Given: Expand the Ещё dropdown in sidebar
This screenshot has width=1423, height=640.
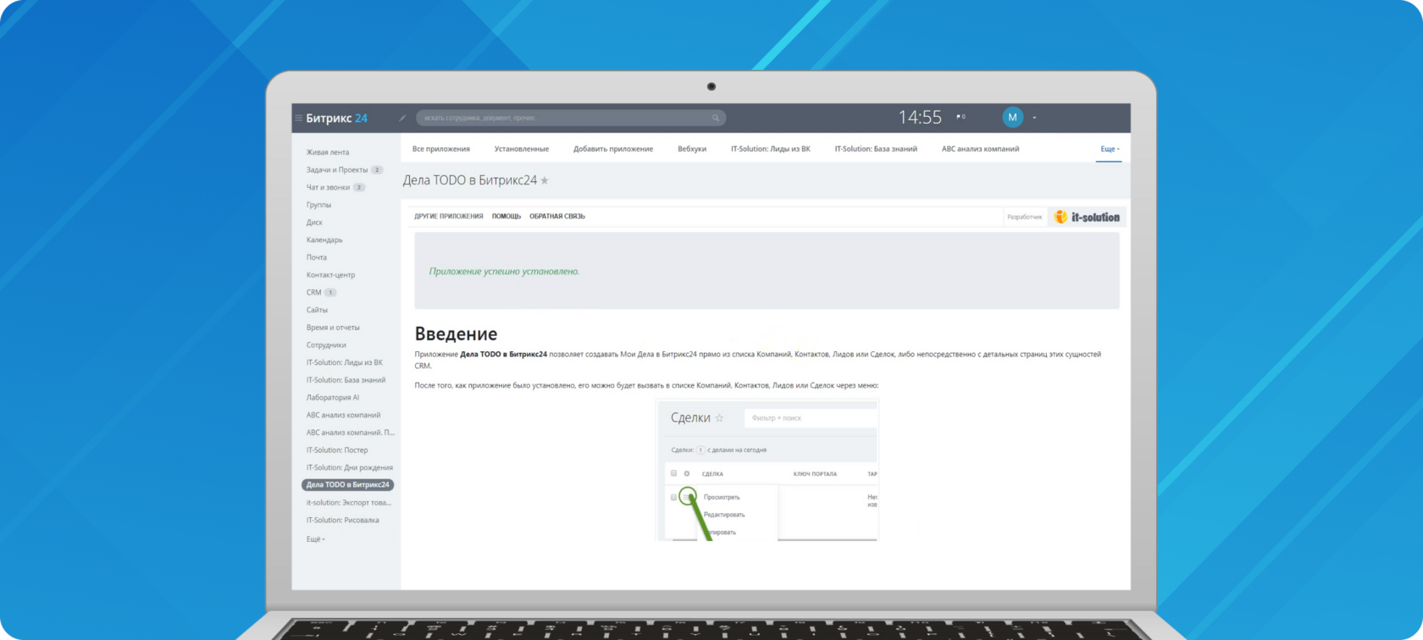Looking at the screenshot, I should coord(315,539).
